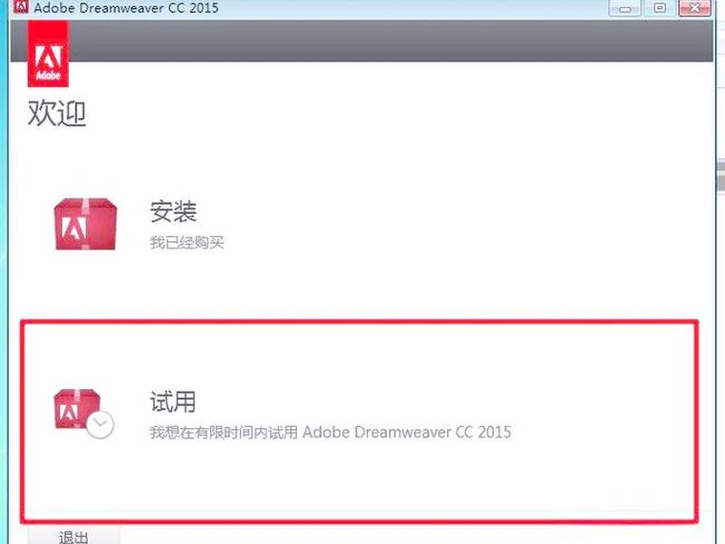The image size is (725, 544).
Task: Click the trial description mentioning Dreamweaver CC 2015
Action: coord(330,432)
